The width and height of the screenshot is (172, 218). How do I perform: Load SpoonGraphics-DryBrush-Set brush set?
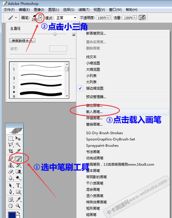[x=110, y=139]
